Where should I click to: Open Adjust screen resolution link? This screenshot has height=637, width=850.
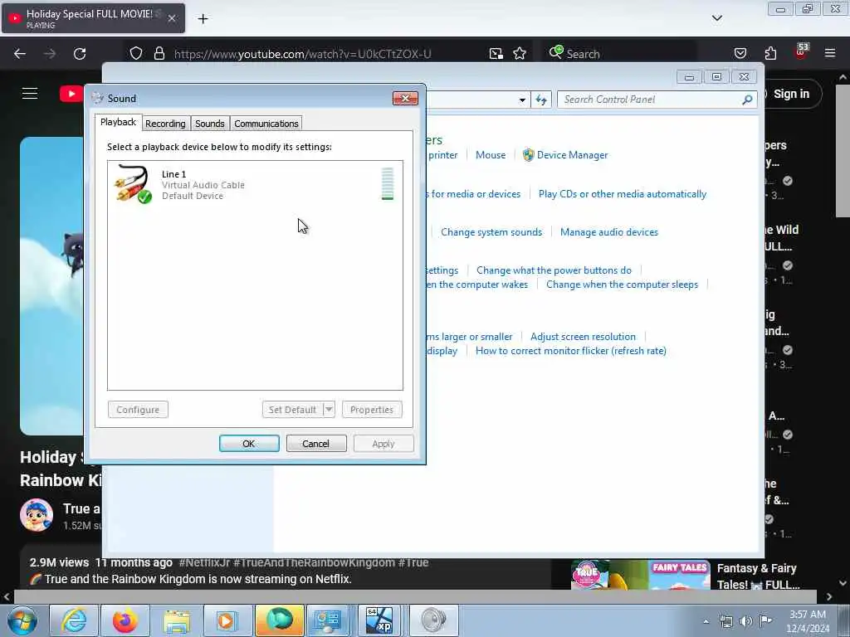pyautogui.click(x=583, y=337)
